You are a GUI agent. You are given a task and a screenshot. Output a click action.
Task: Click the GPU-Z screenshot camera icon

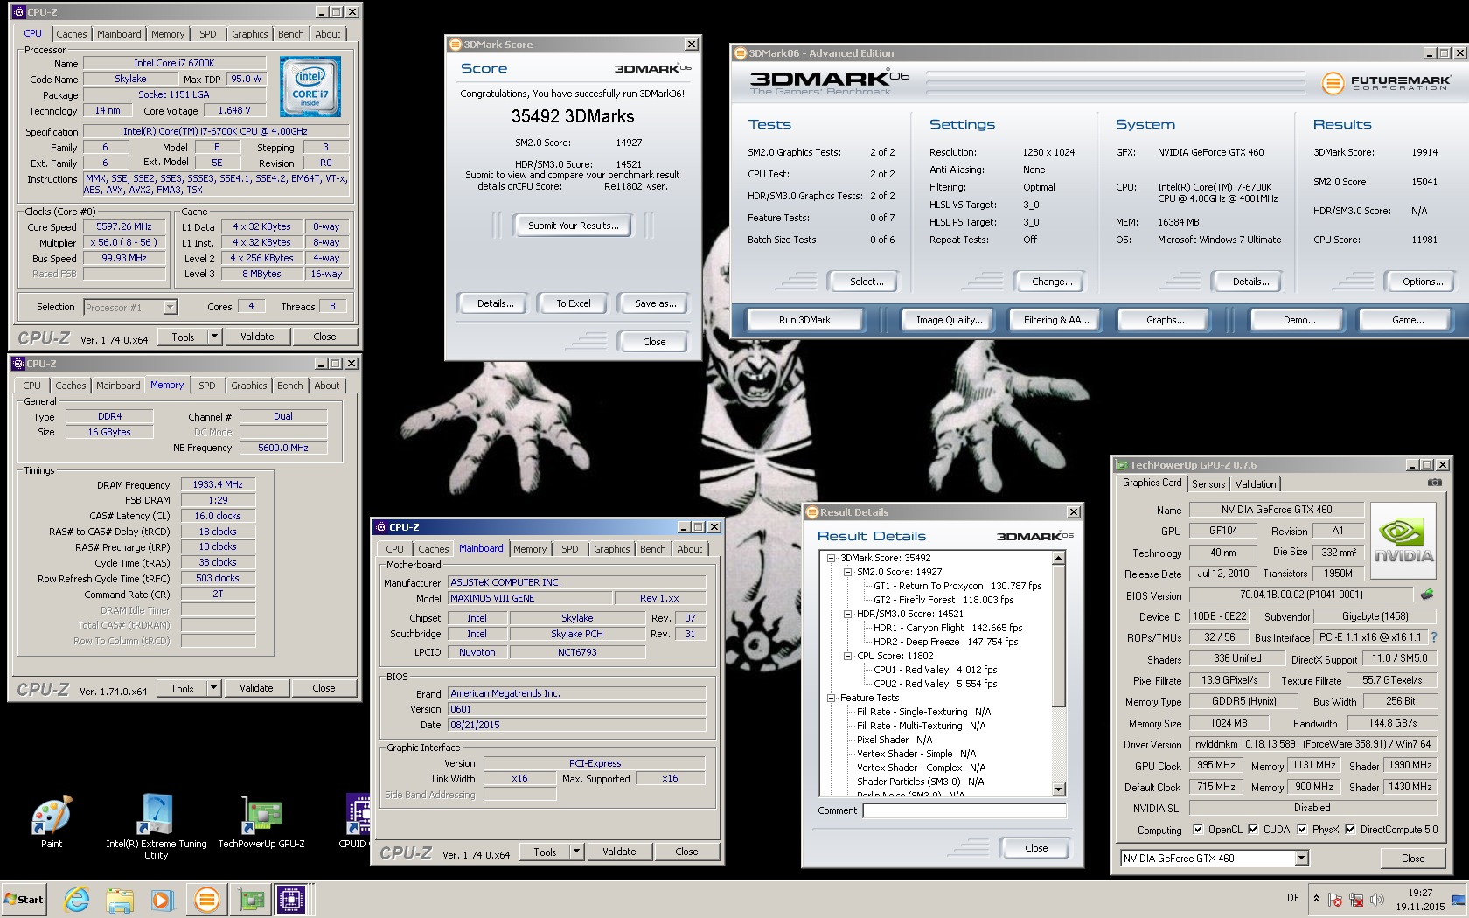tap(1434, 482)
